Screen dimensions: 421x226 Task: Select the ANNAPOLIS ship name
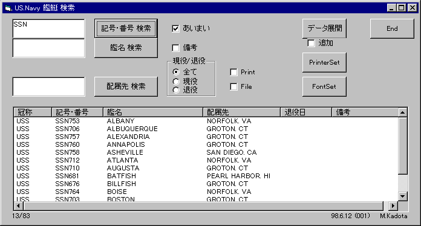tap(126, 144)
